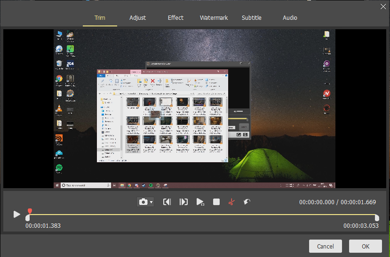
Task: Select the Subtitle tab
Action: click(x=252, y=17)
